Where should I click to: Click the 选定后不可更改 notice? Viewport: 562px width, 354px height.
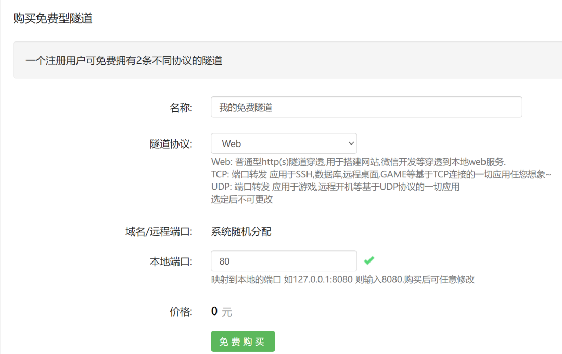pyautogui.click(x=241, y=199)
